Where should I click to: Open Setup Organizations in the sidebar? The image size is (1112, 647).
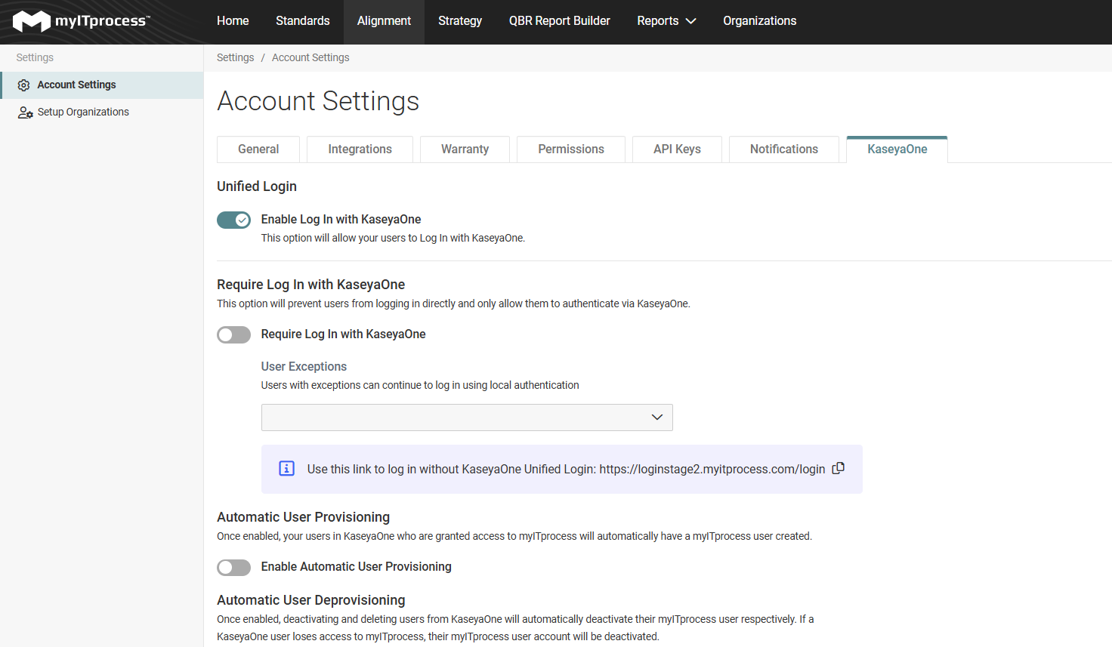(x=102, y=112)
